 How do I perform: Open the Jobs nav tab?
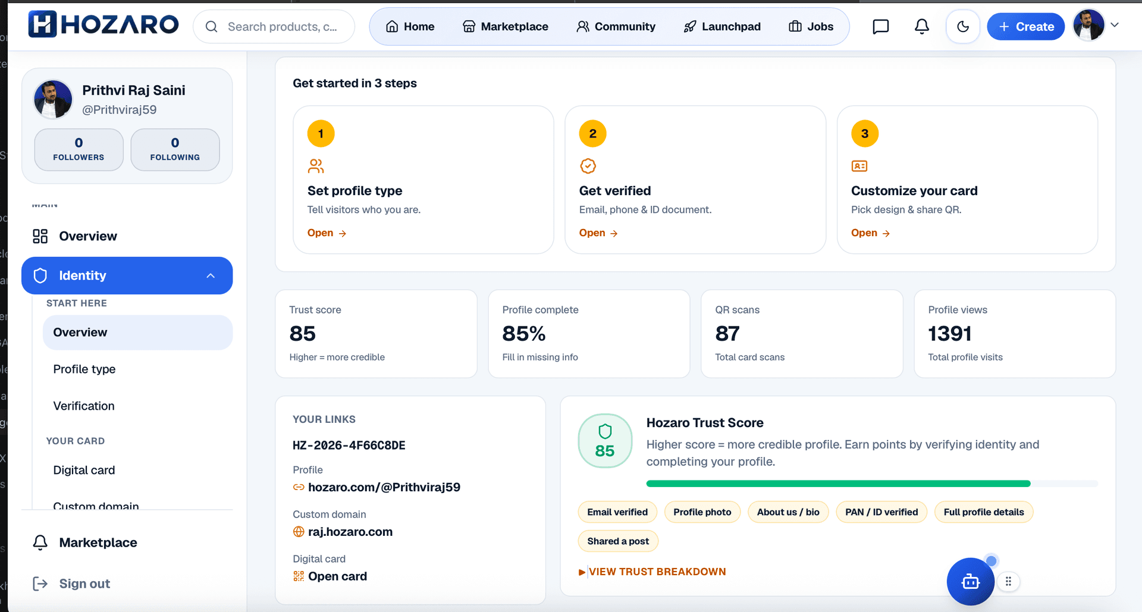pyautogui.click(x=811, y=27)
